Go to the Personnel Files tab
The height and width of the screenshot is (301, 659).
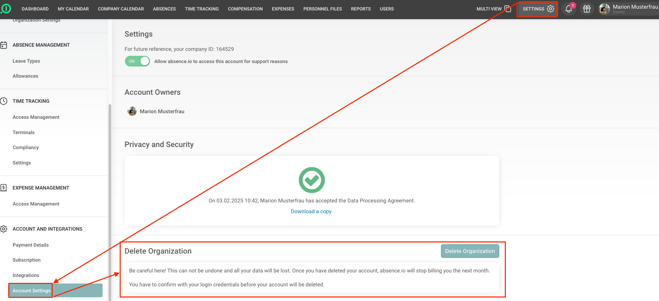(322, 9)
